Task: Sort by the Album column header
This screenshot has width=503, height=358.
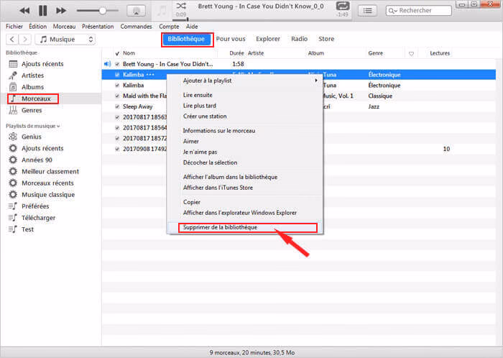Action: (x=316, y=53)
